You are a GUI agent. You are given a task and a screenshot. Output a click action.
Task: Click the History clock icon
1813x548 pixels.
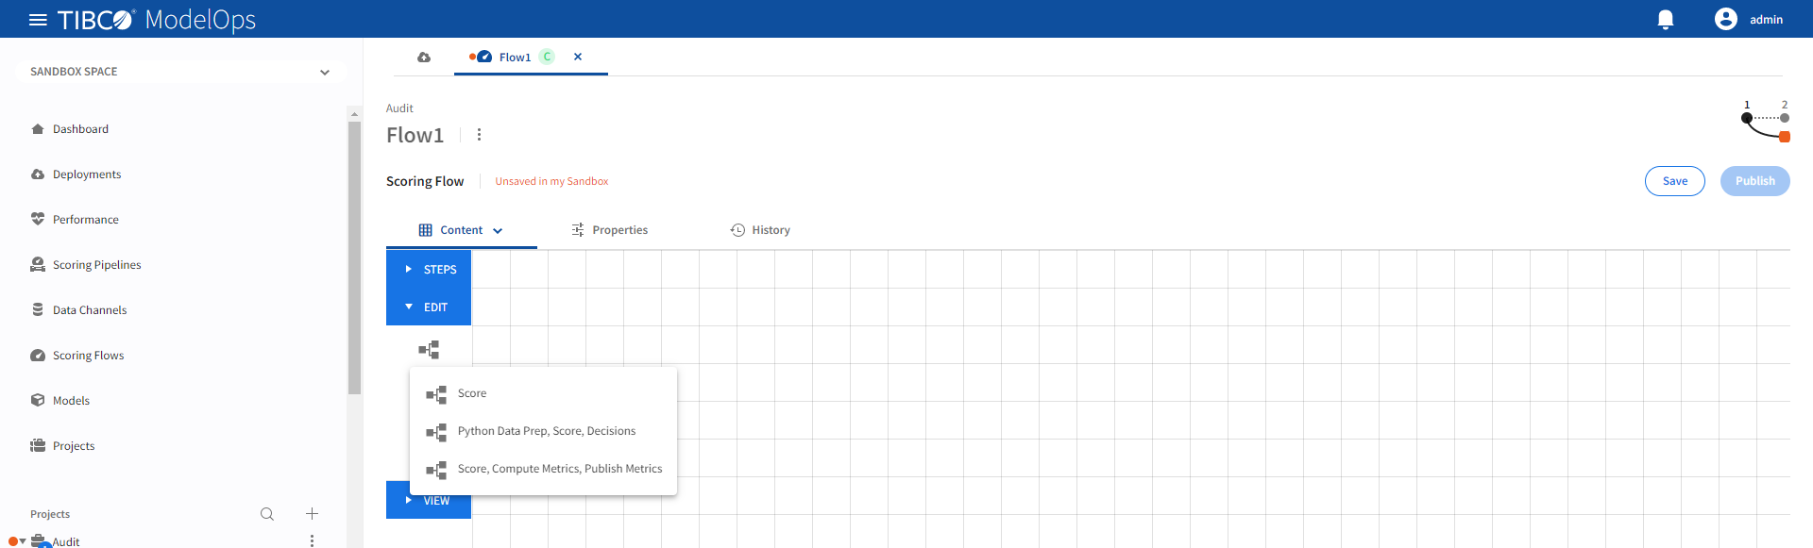pyautogui.click(x=737, y=230)
